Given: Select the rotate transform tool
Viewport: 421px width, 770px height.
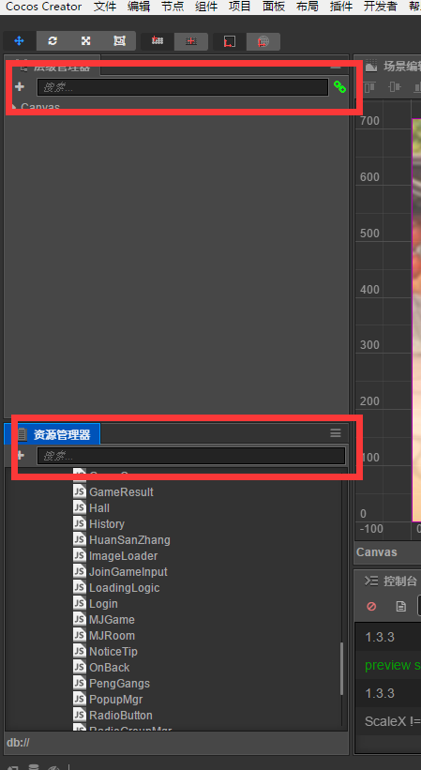Looking at the screenshot, I should click(53, 41).
